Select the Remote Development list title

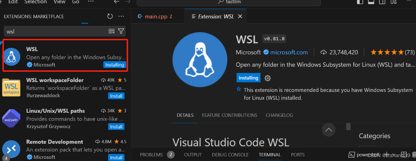[55, 142]
